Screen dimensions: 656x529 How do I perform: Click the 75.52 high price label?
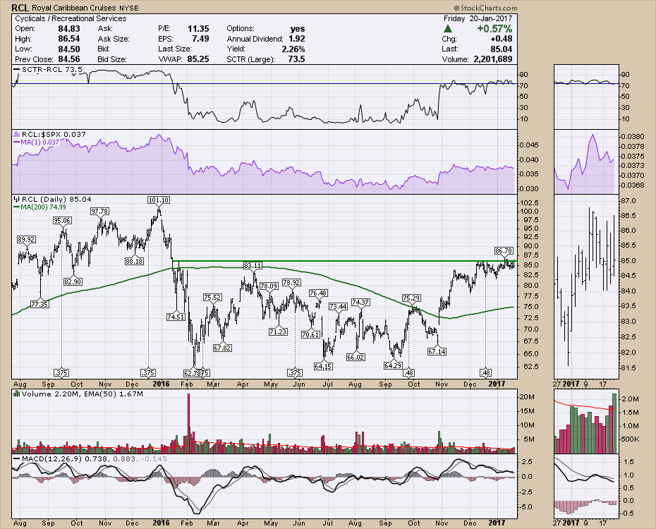click(x=212, y=298)
